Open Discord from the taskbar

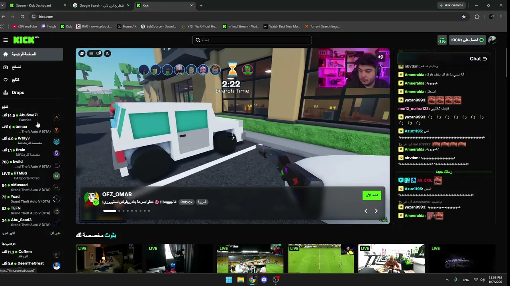264,280
